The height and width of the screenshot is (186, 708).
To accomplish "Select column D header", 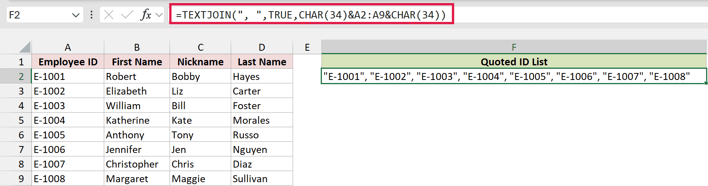I will pyautogui.click(x=262, y=47).
